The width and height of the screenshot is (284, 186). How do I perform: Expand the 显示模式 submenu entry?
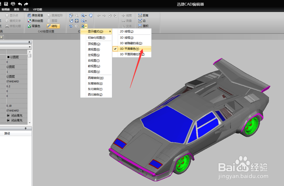coord(96,31)
